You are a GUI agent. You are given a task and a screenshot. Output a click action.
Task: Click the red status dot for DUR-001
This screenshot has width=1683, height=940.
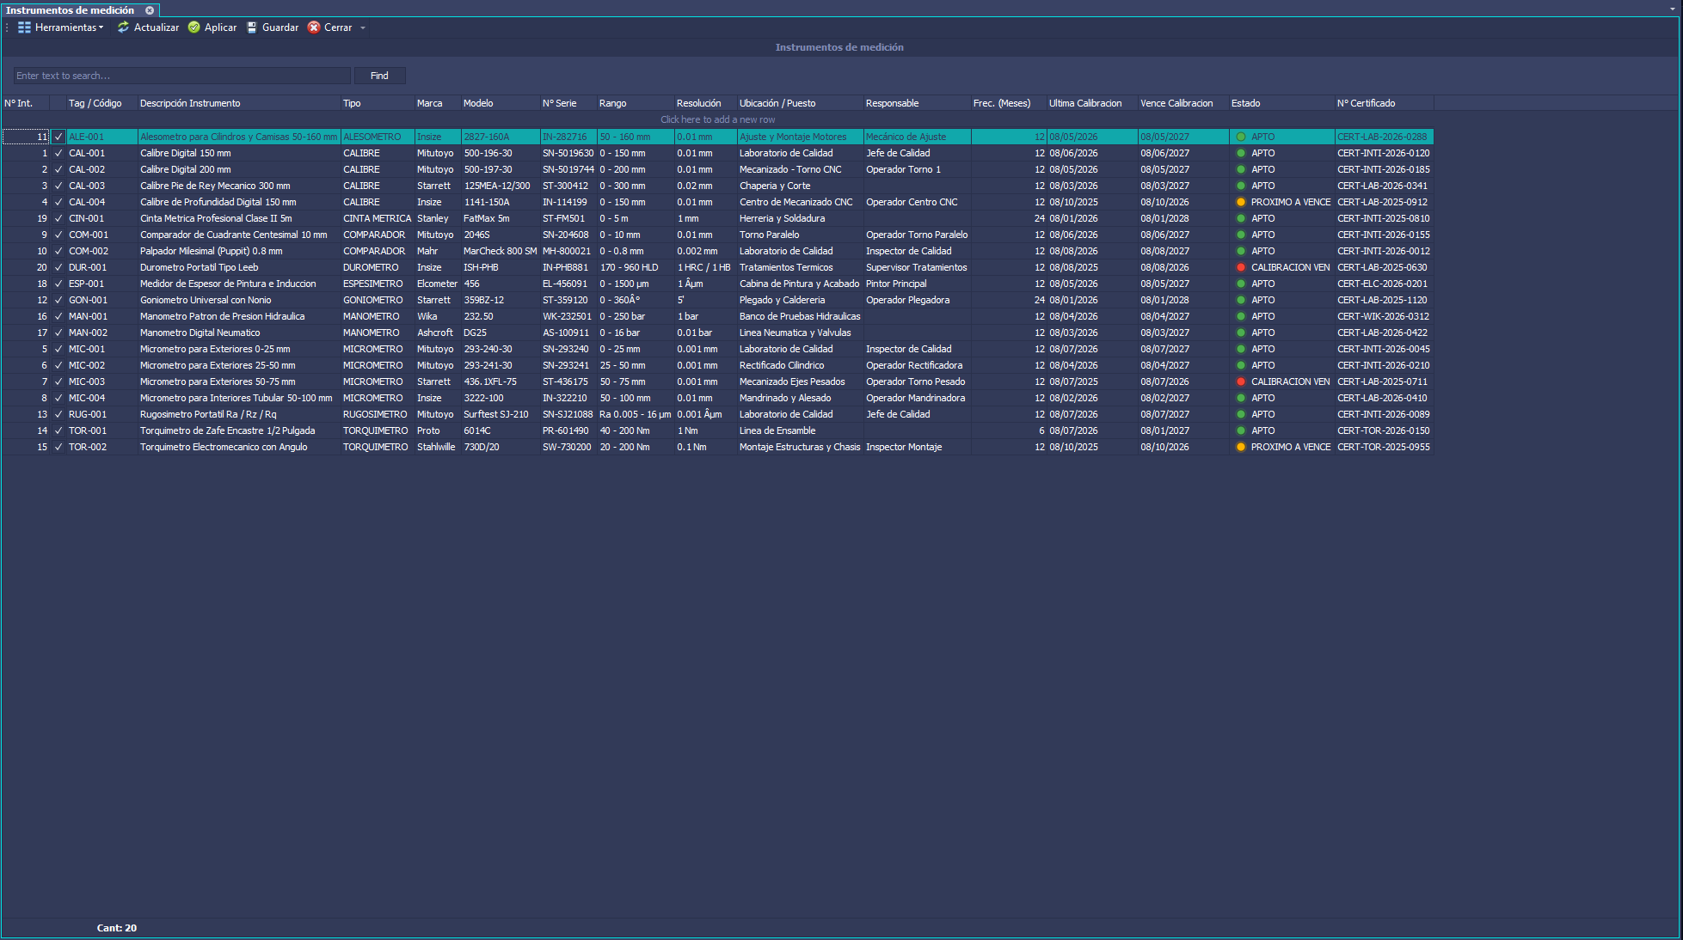click(x=1241, y=267)
